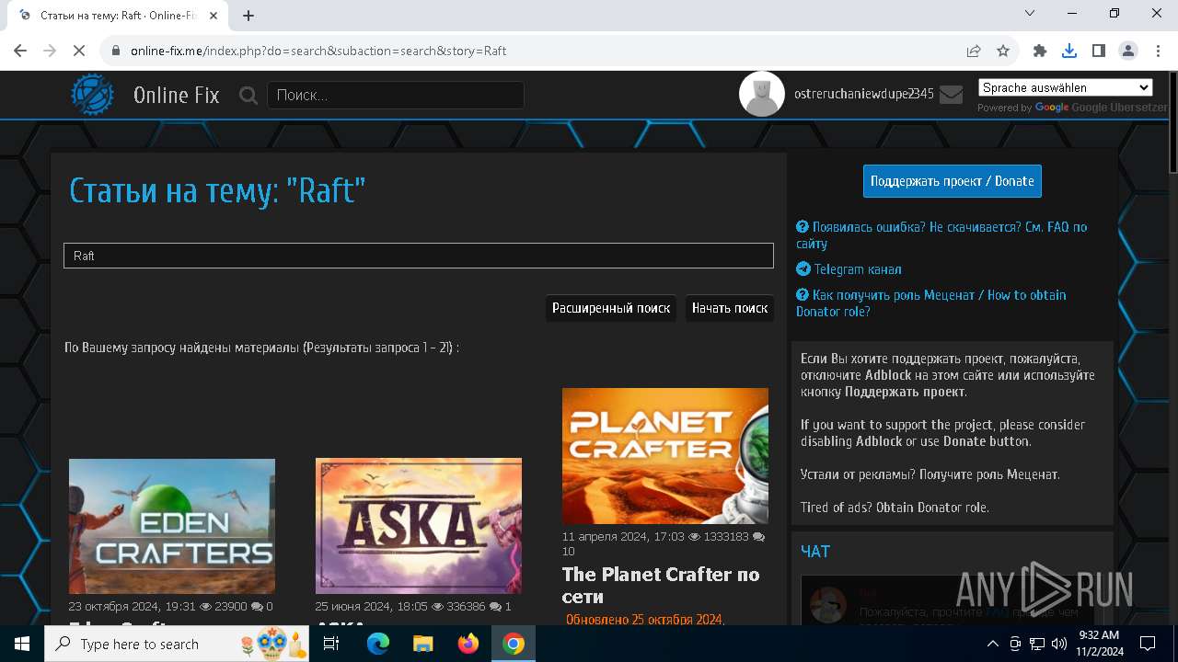Open the Planet Crafter thumbnail
Image resolution: width=1178 pixels, height=662 pixels.
(665, 456)
